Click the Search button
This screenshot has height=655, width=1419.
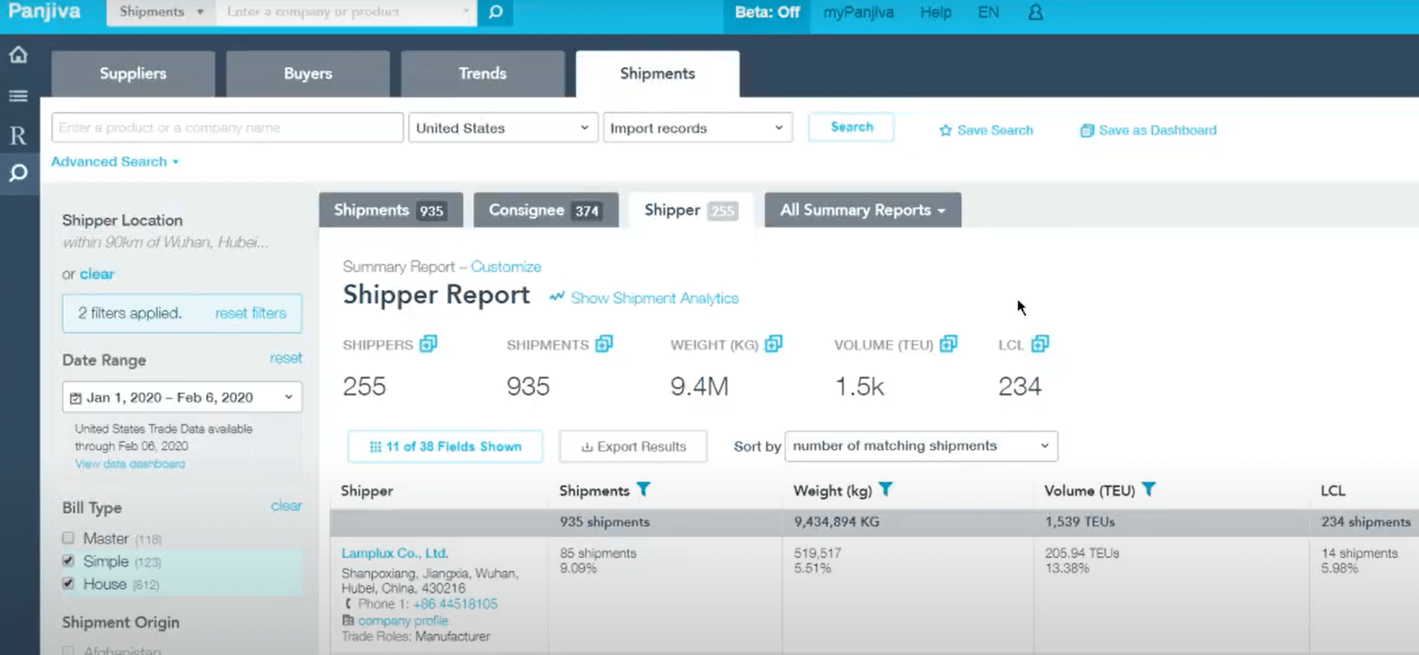pos(851,127)
